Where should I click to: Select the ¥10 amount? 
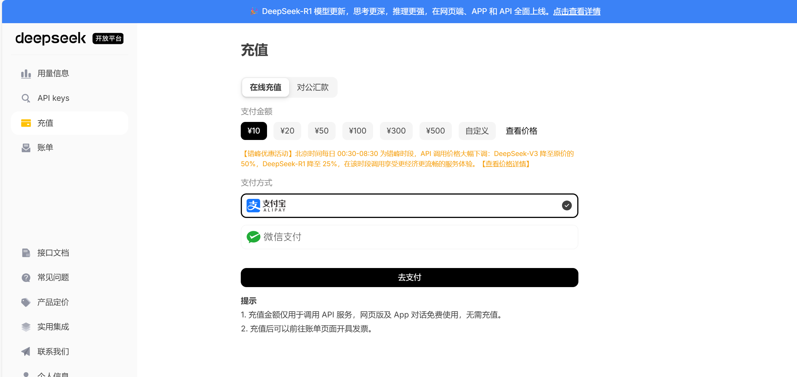coord(254,131)
